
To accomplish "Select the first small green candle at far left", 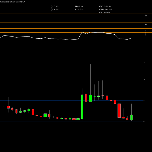I will pyautogui.click(x=4, y=106).
